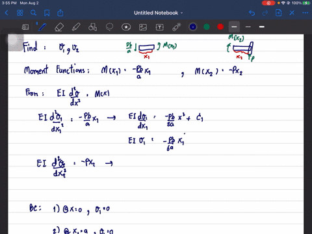Open the search magnifier
This screenshot has width=312, height=234.
click(33, 13)
